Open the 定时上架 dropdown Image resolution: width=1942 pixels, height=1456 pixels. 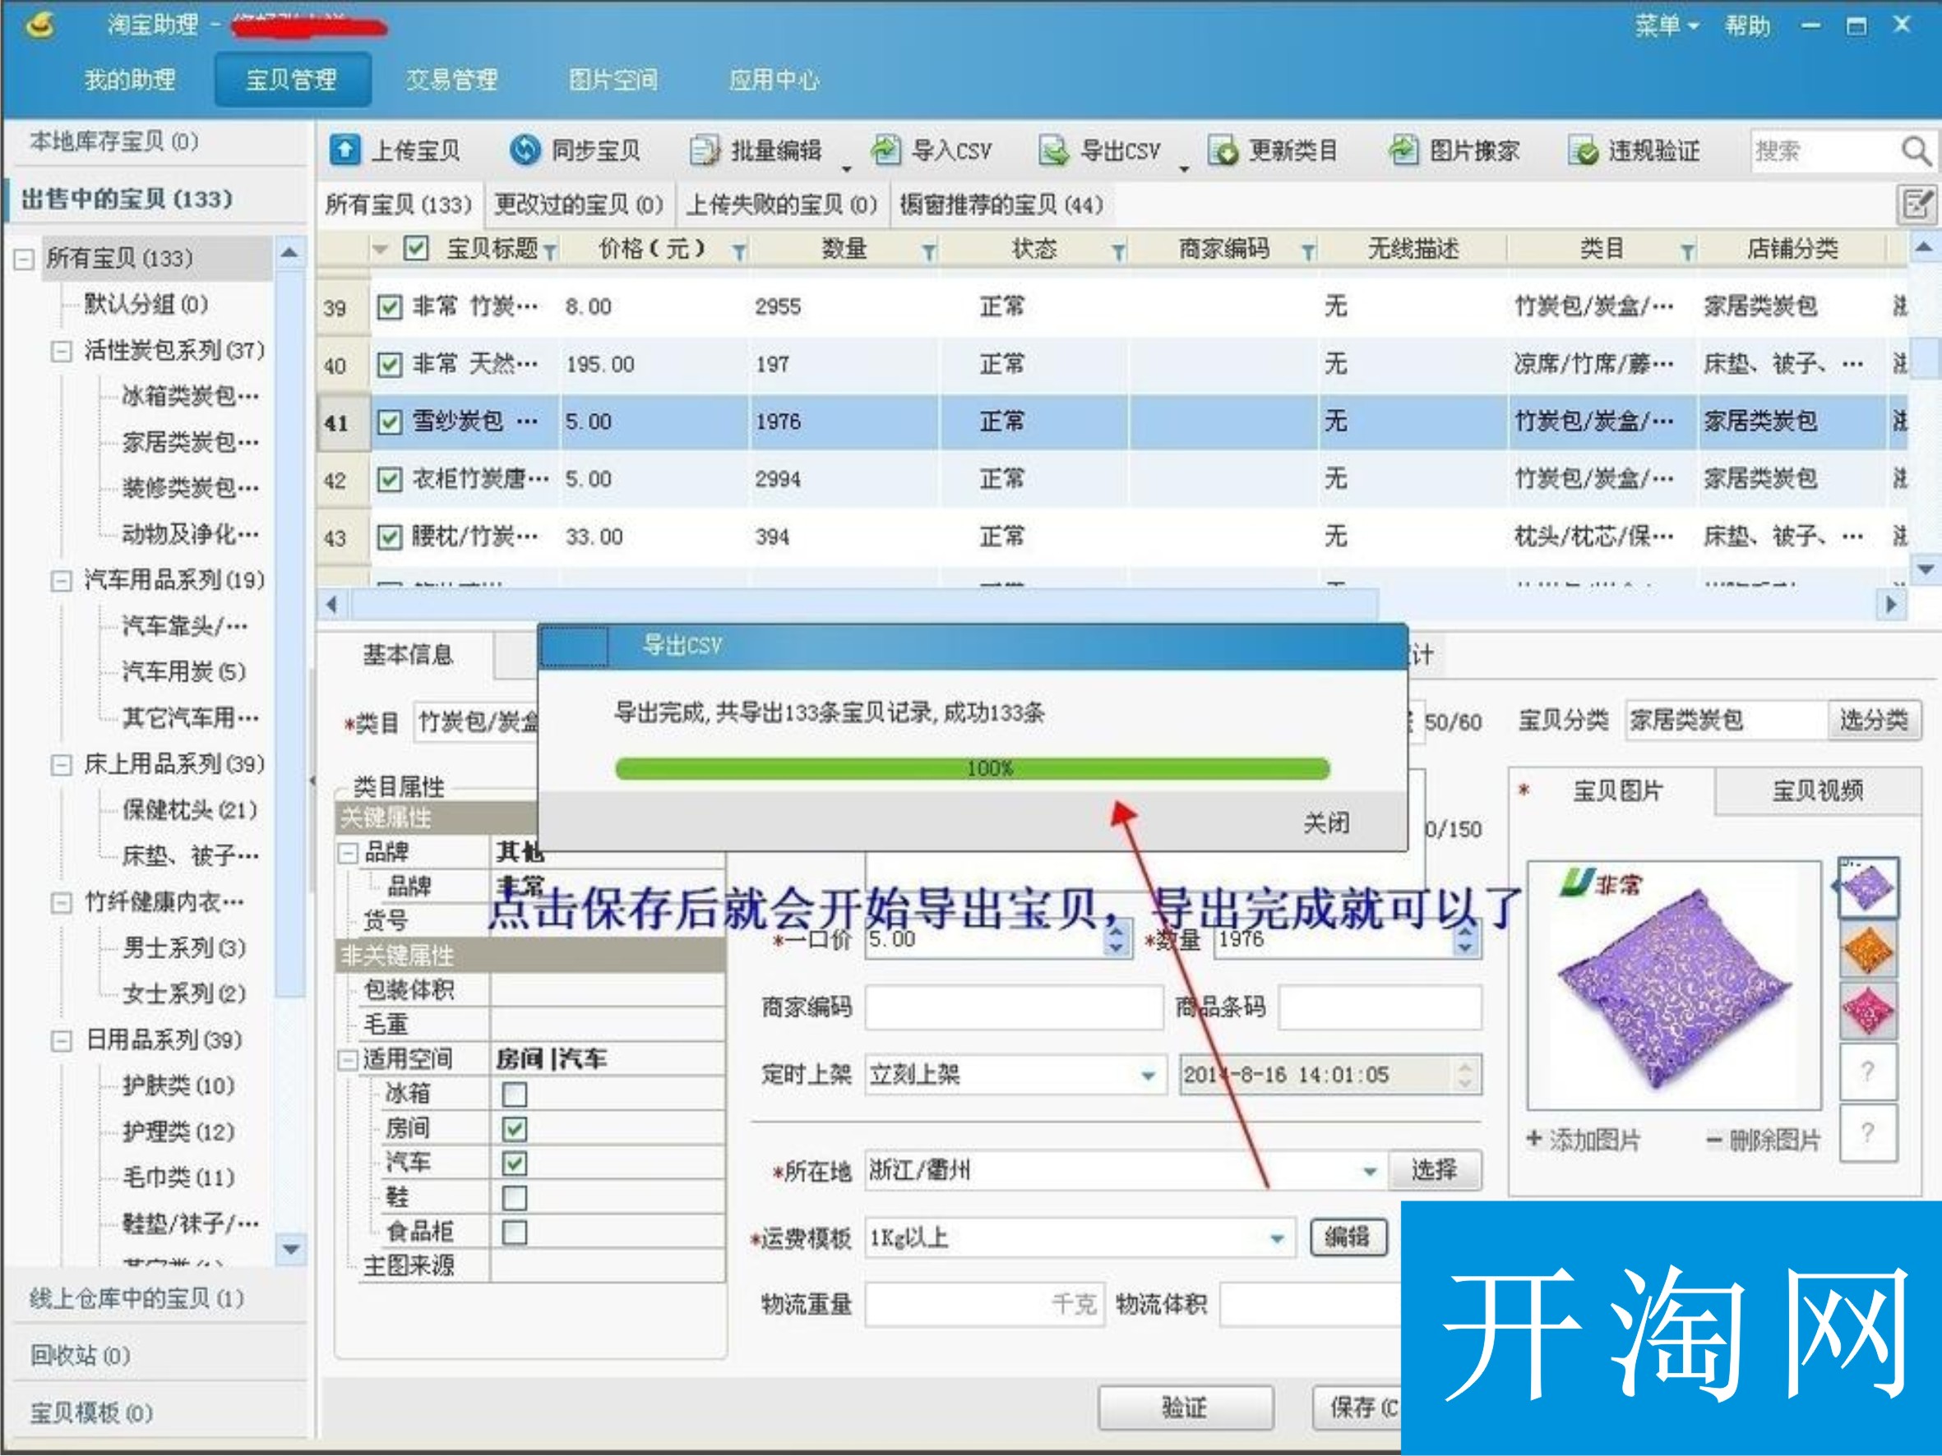point(1148,1075)
